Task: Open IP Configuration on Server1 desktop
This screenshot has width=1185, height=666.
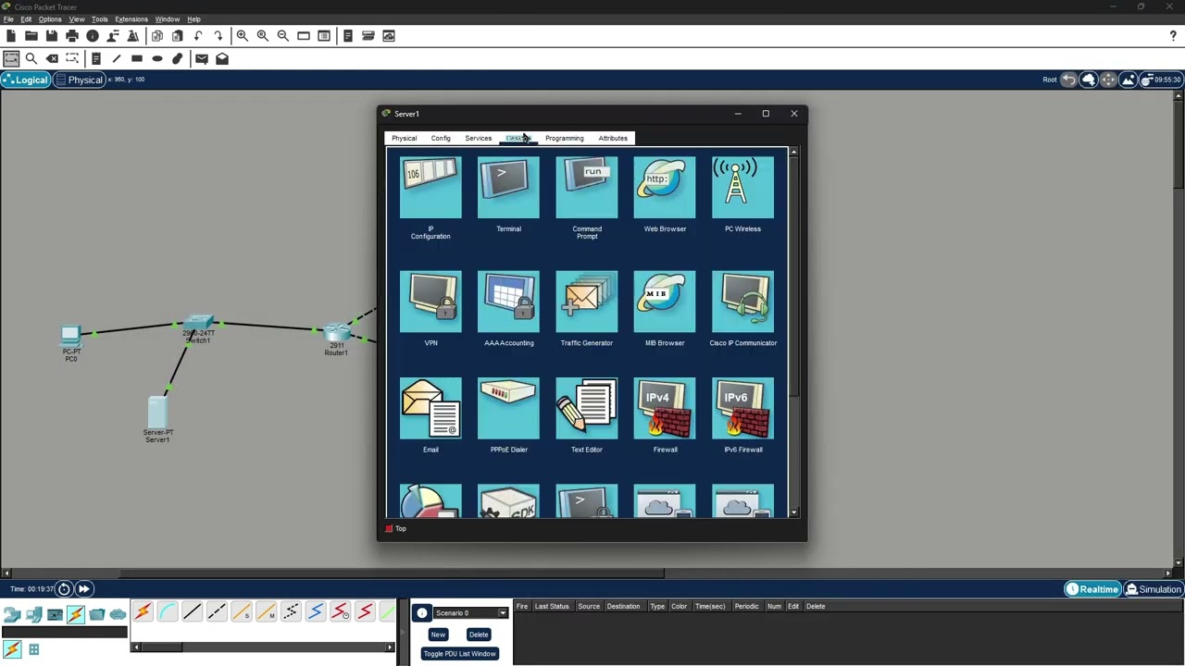Action: (430, 189)
